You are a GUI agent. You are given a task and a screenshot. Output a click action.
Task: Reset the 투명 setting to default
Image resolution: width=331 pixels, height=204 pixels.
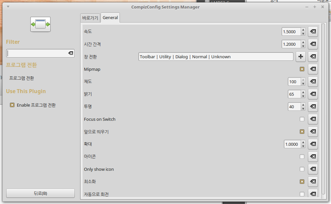pyautogui.click(x=313, y=106)
